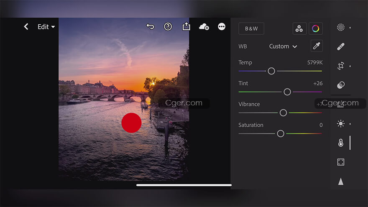Viewport: 368px width, 207px height.
Task: Expand the WB Custom preset dropdown
Action: coord(283,46)
